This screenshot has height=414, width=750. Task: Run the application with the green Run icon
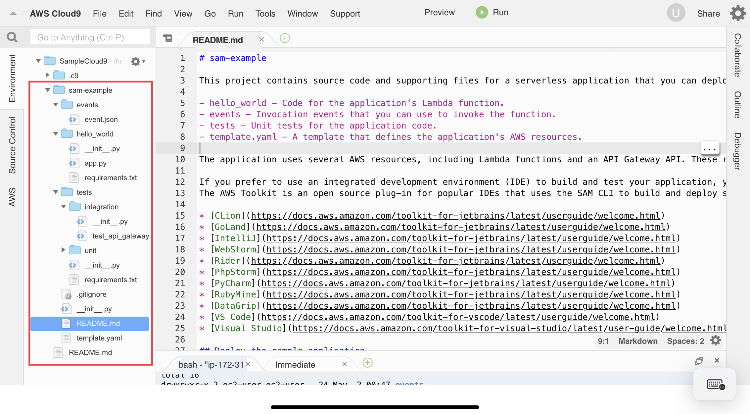tap(482, 12)
